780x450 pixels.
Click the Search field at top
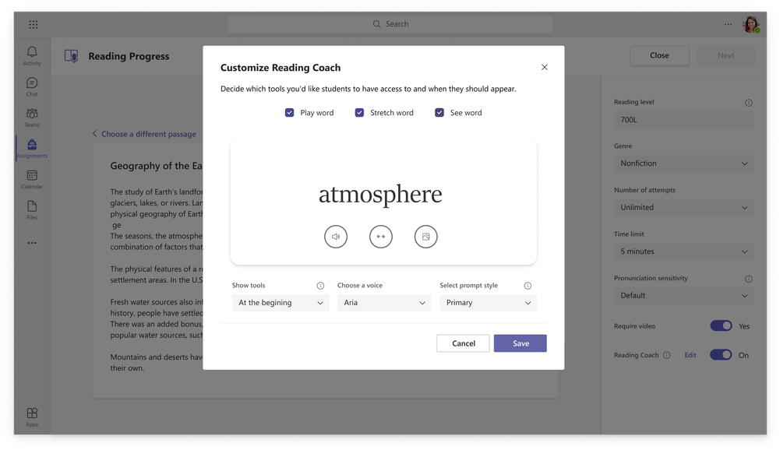tap(390, 24)
